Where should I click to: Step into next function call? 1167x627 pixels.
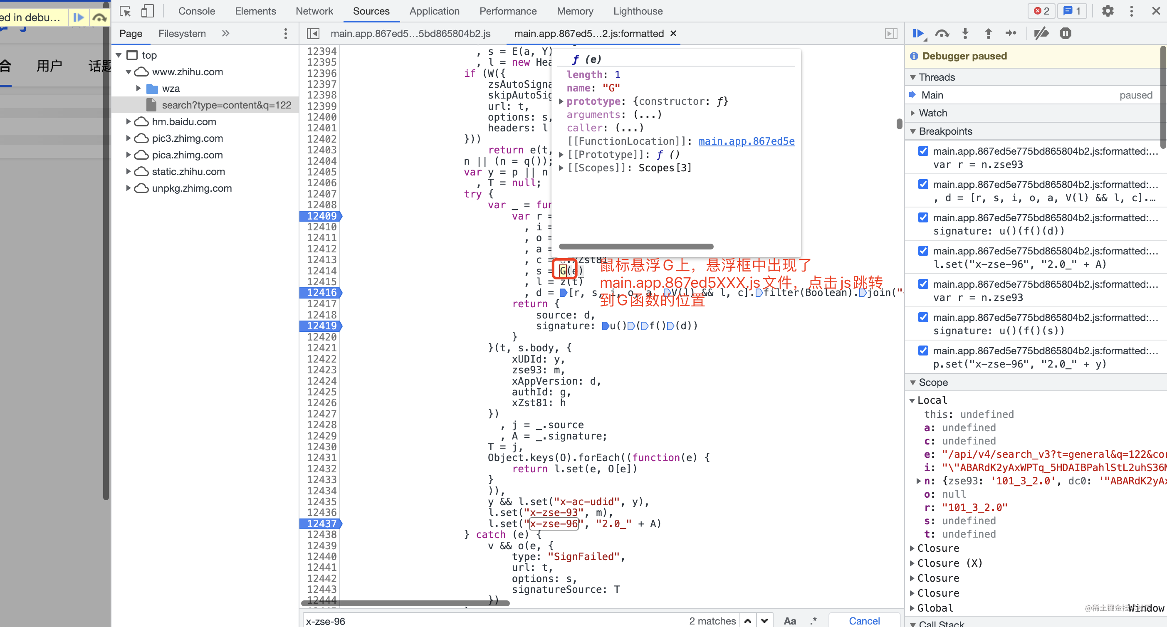click(x=965, y=34)
